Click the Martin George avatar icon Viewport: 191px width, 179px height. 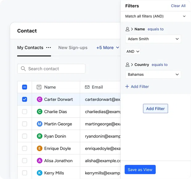(40, 124)
